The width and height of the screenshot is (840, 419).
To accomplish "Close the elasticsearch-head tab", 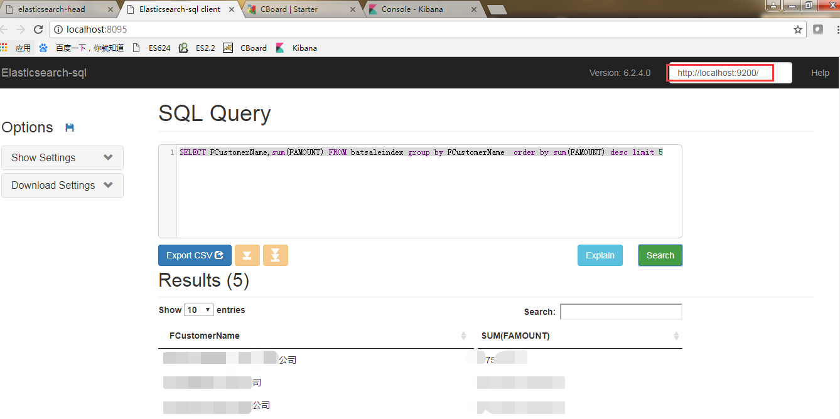I will (x=110, y=9).
